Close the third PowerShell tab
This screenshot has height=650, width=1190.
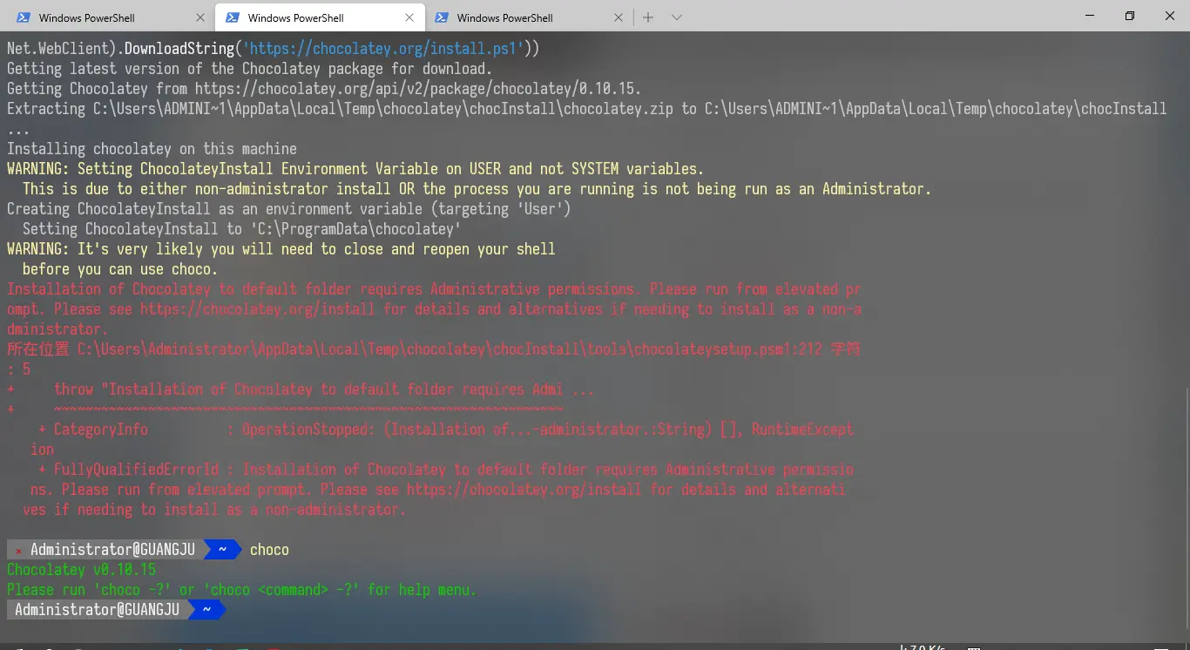tap(619, 17)
